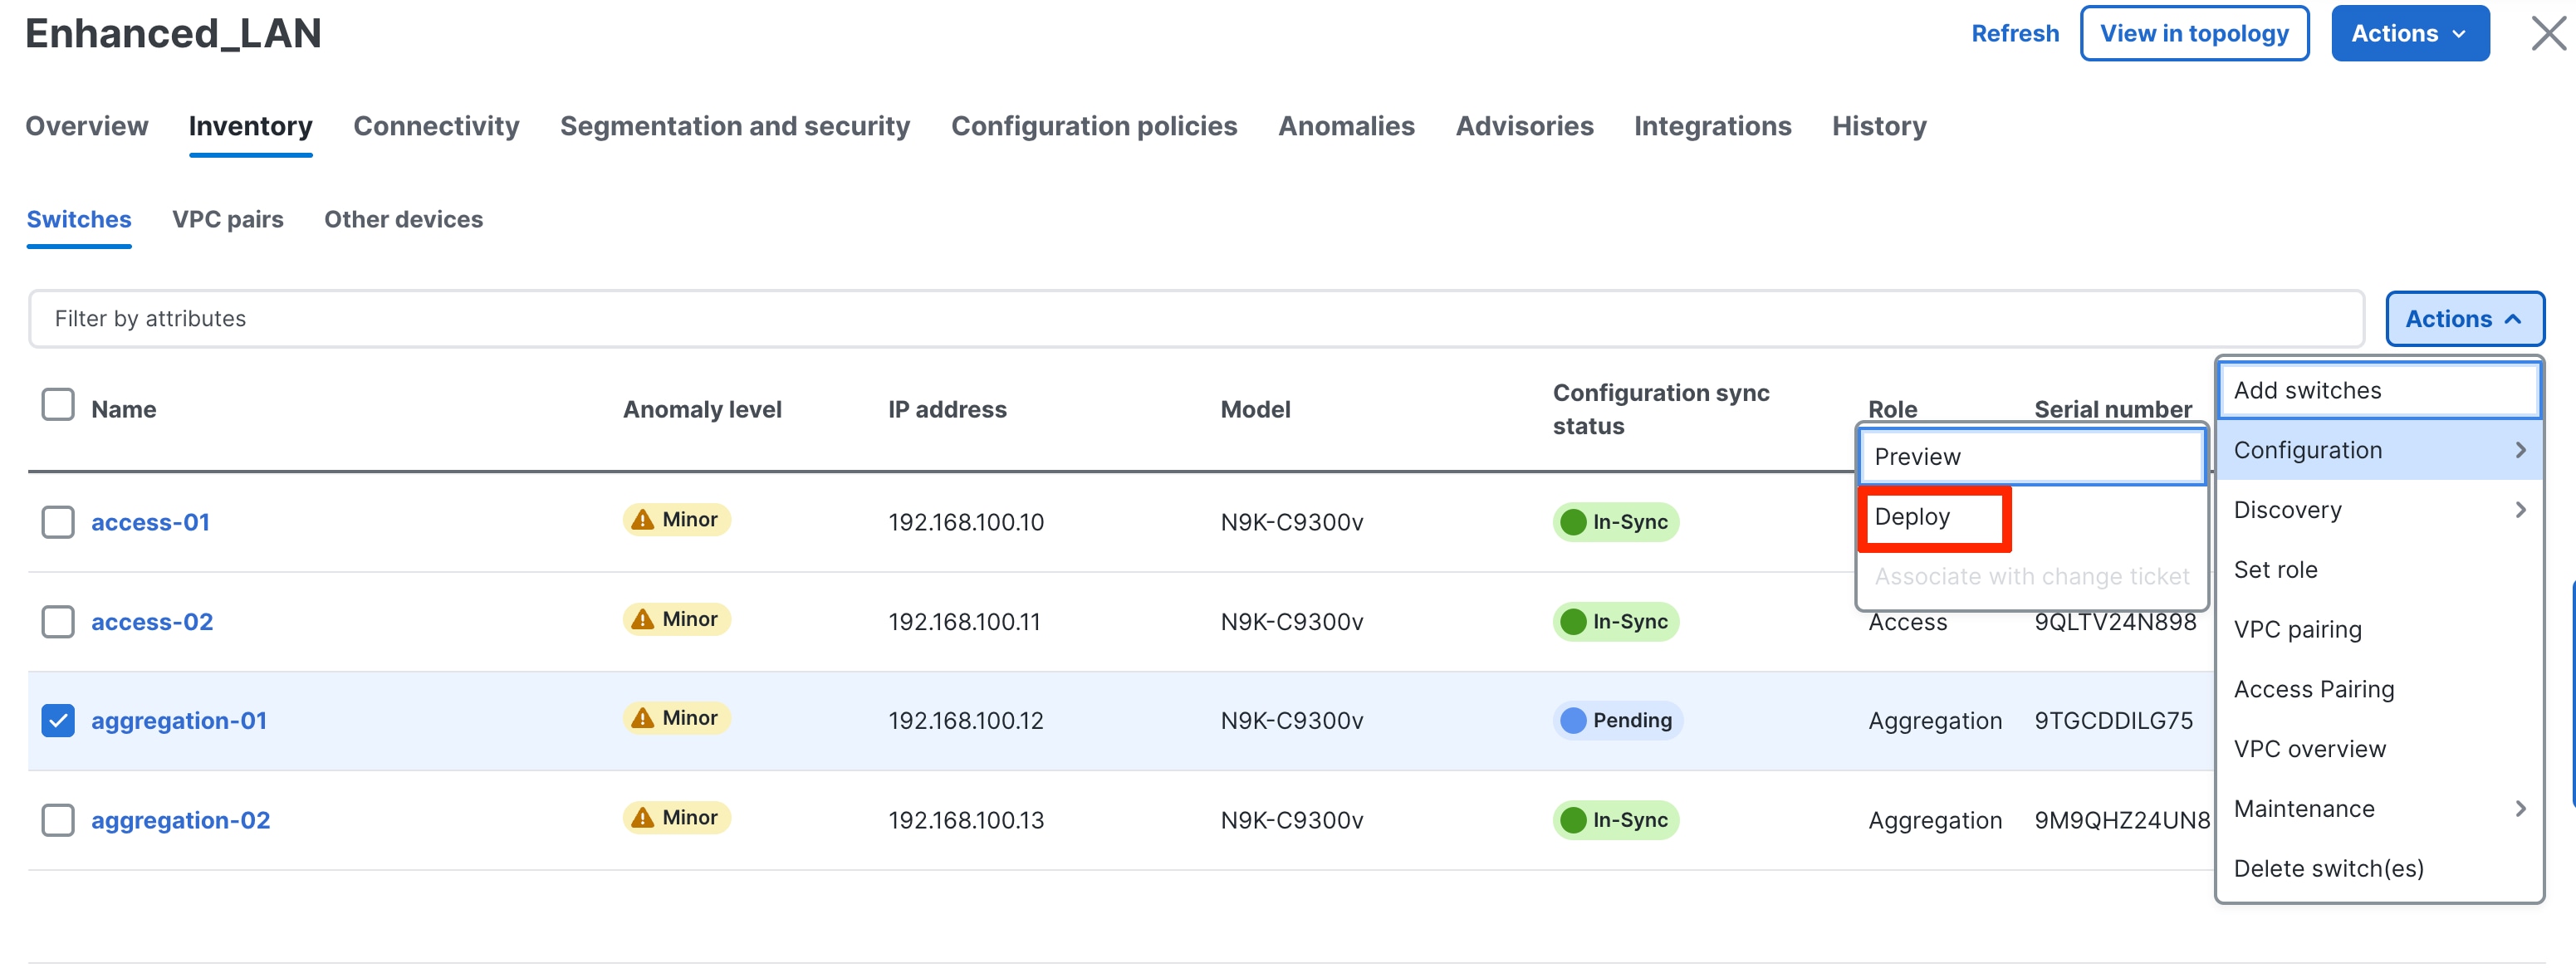Open the top blue Actions dropdown
The width and height of the screenshot is (2576, 968).
click(2409, 33)
